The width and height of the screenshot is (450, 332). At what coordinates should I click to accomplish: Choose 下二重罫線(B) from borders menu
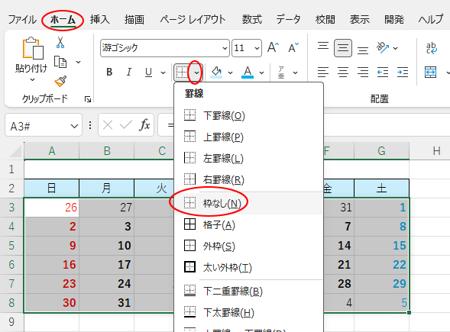coord(248,292)
